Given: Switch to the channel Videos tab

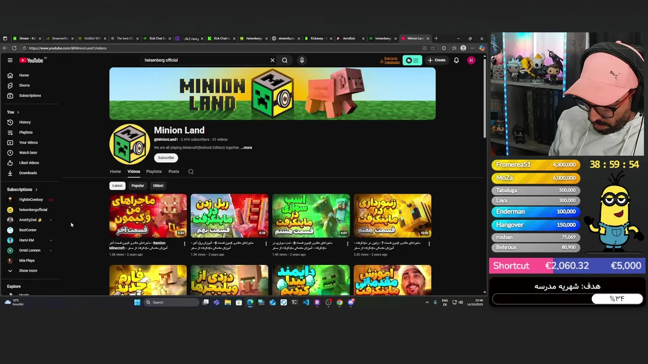Looking at the screenshot, I should (x=134, y=171).
